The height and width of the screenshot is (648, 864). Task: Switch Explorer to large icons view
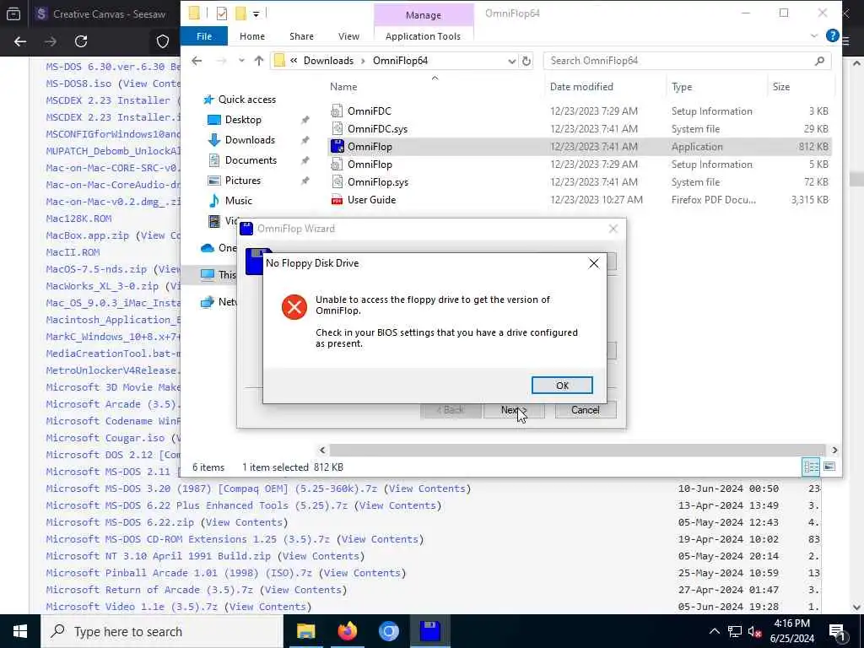[829, 467]
